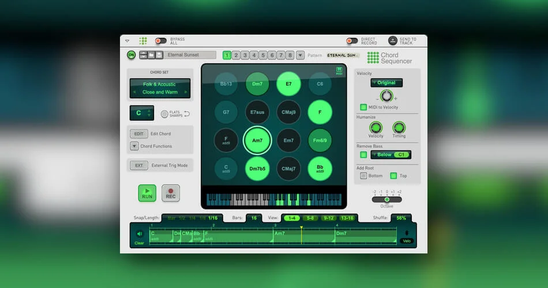548x288 pixels.
Task: Change the key using the C key selector
Action: point(141,113)
